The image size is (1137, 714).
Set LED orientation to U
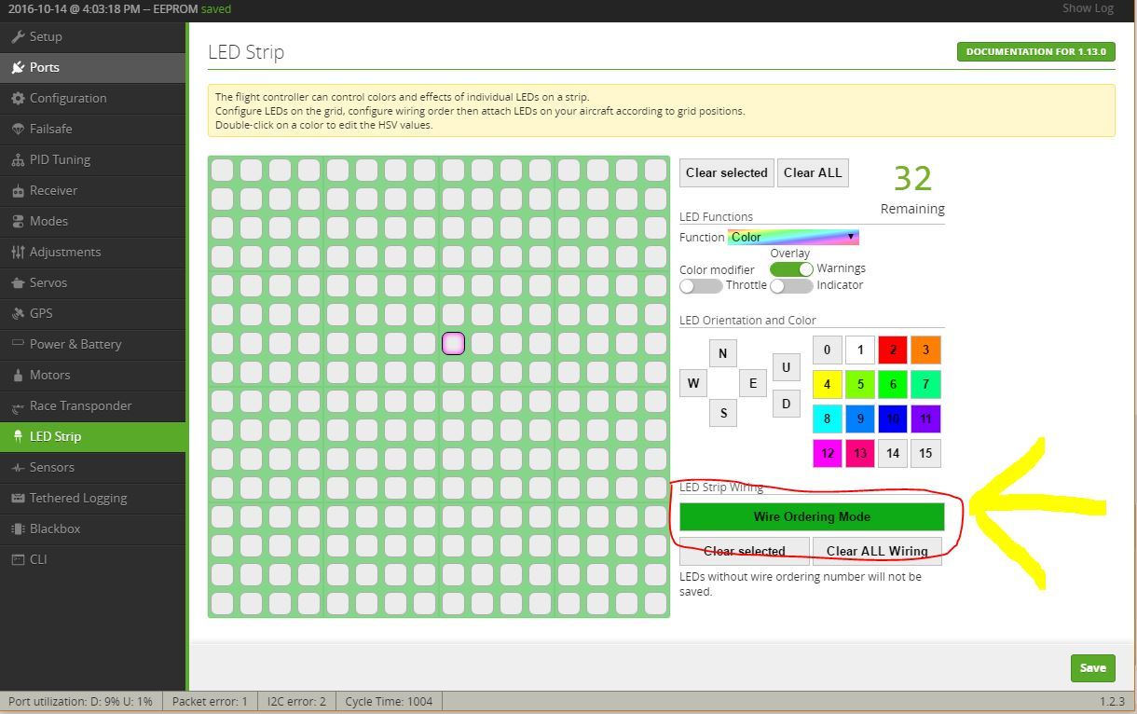tap(786, 367)
